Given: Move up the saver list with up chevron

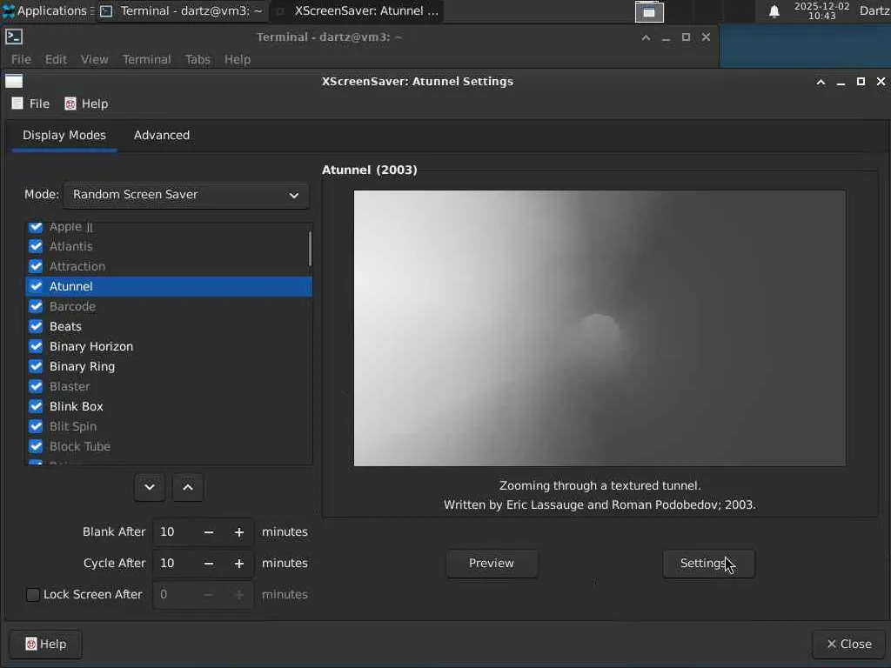Looking at the screenshot, I should point(188,487).
